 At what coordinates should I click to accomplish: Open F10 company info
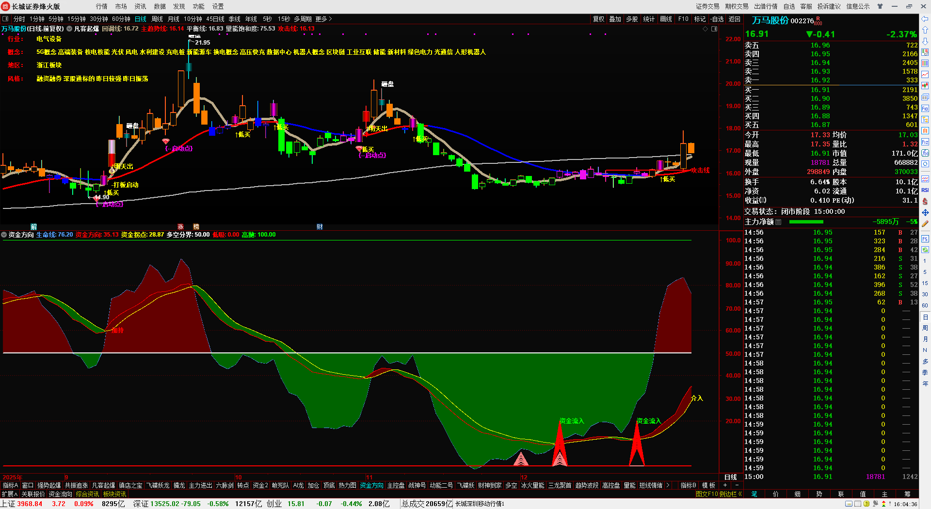[683, 19]
